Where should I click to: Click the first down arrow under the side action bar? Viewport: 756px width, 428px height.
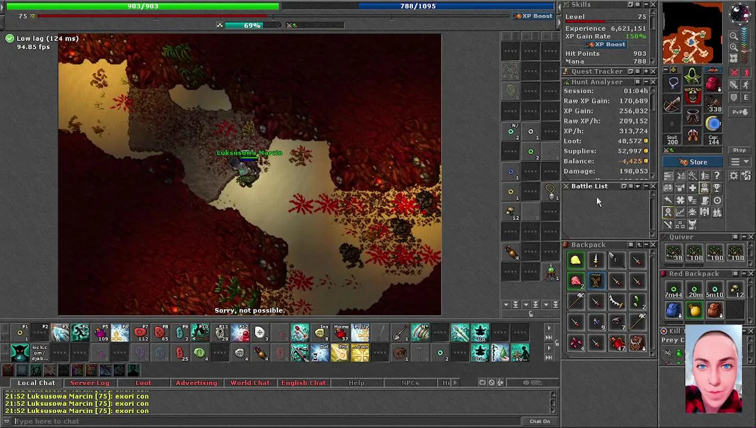506,304
